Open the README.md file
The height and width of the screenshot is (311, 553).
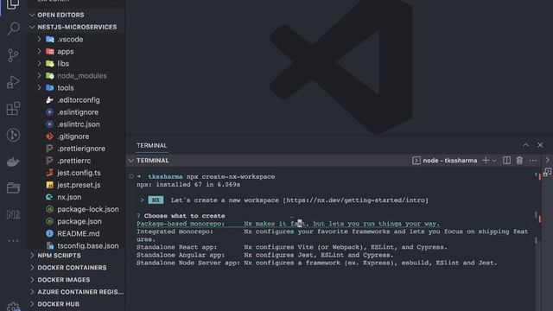click(x=76, y=233)
